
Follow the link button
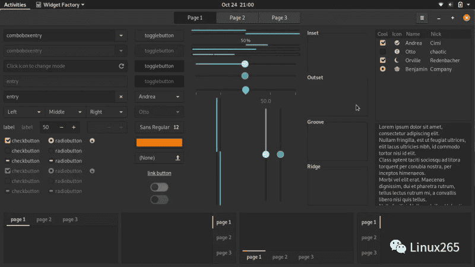tap(159, 173)
